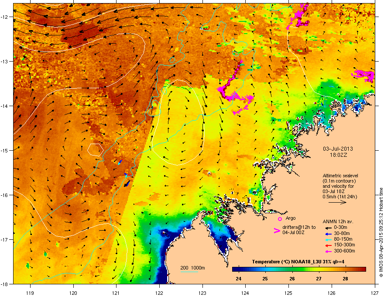Click the color bar value '27'
The width and height of the screenshot is (384, 297).
click(319, 279)
